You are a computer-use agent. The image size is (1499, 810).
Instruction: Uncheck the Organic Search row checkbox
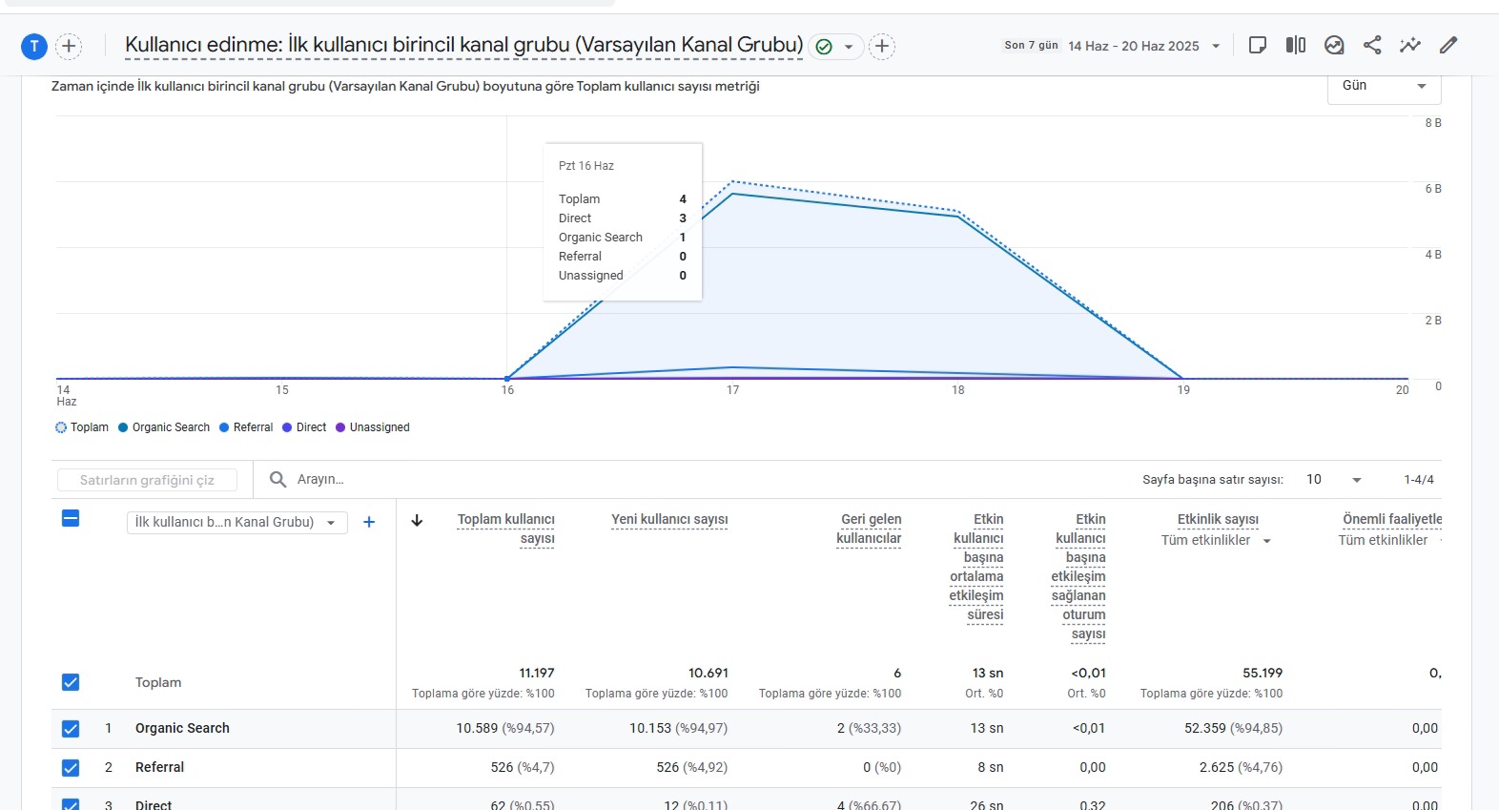[x=71, y=729]
